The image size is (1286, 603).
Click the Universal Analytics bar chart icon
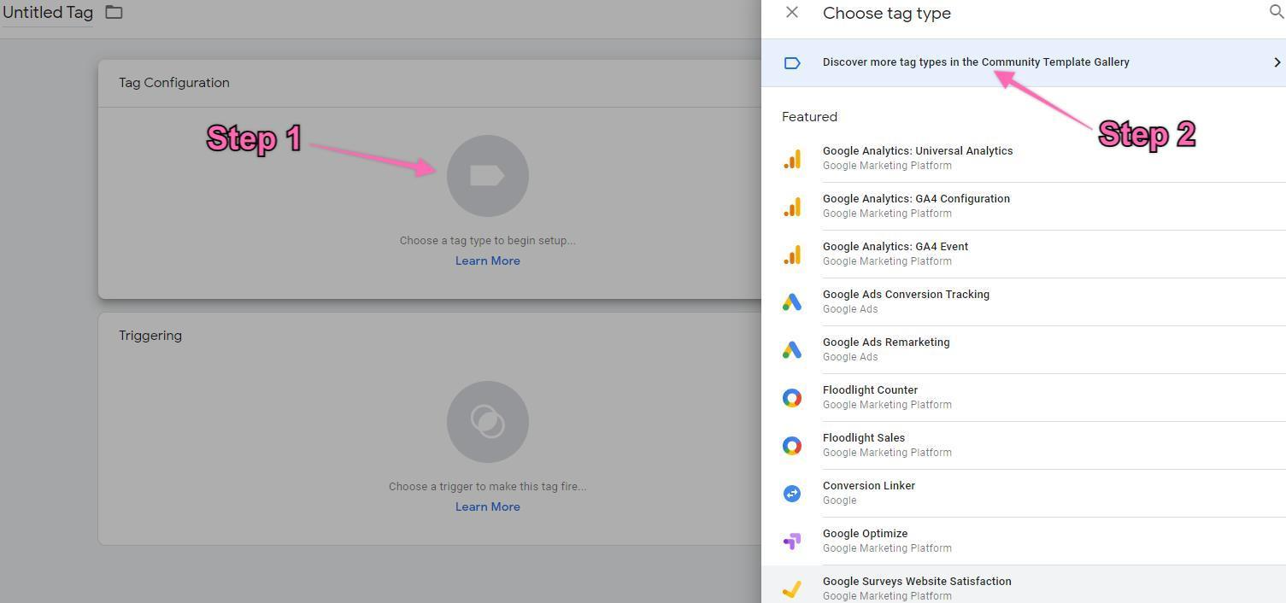point(792,159)
